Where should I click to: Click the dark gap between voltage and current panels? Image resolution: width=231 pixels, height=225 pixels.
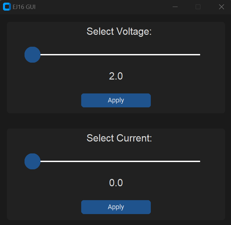click(116, 121)
